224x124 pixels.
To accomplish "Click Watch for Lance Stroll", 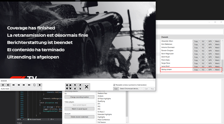I will (217, 66).
